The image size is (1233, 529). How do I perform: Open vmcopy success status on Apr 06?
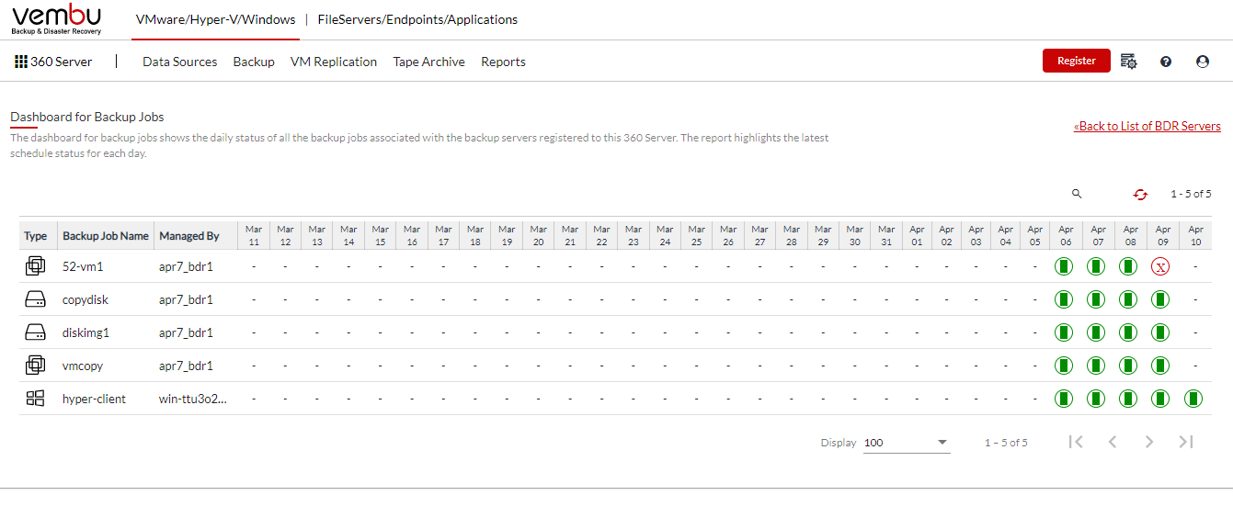pos(1064,366)
